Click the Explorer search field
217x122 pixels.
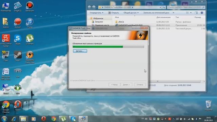186,7
